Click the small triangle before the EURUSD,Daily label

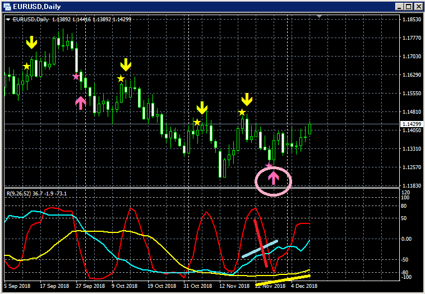(8, 20)
